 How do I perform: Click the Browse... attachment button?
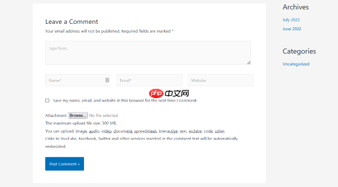coord(78,116)
